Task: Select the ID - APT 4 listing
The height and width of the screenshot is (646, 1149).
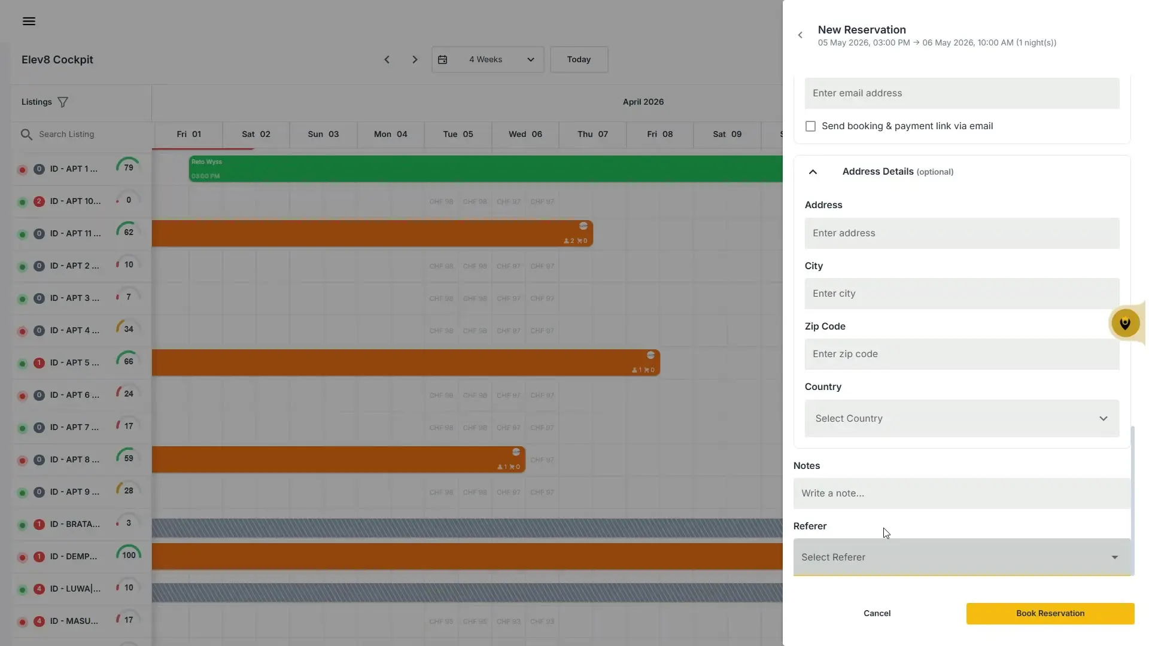Action: point(74,331)
